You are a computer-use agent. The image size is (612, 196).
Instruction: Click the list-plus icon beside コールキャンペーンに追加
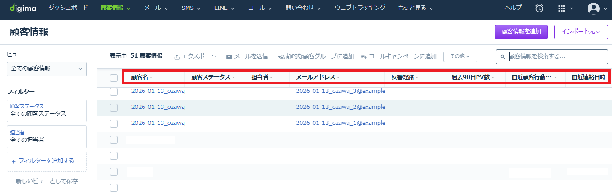[x=363, y=57]
